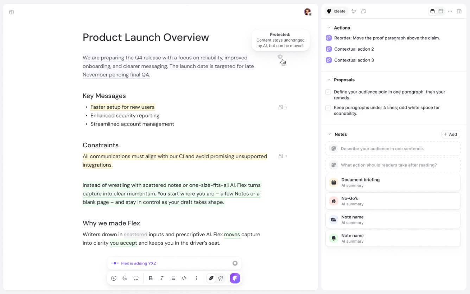Select the split-column view toggle
The image size is (470, 294).
[x=440, y=11]
